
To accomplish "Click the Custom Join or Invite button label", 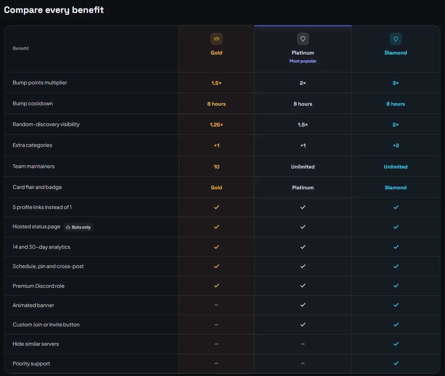I will [46, 325].
